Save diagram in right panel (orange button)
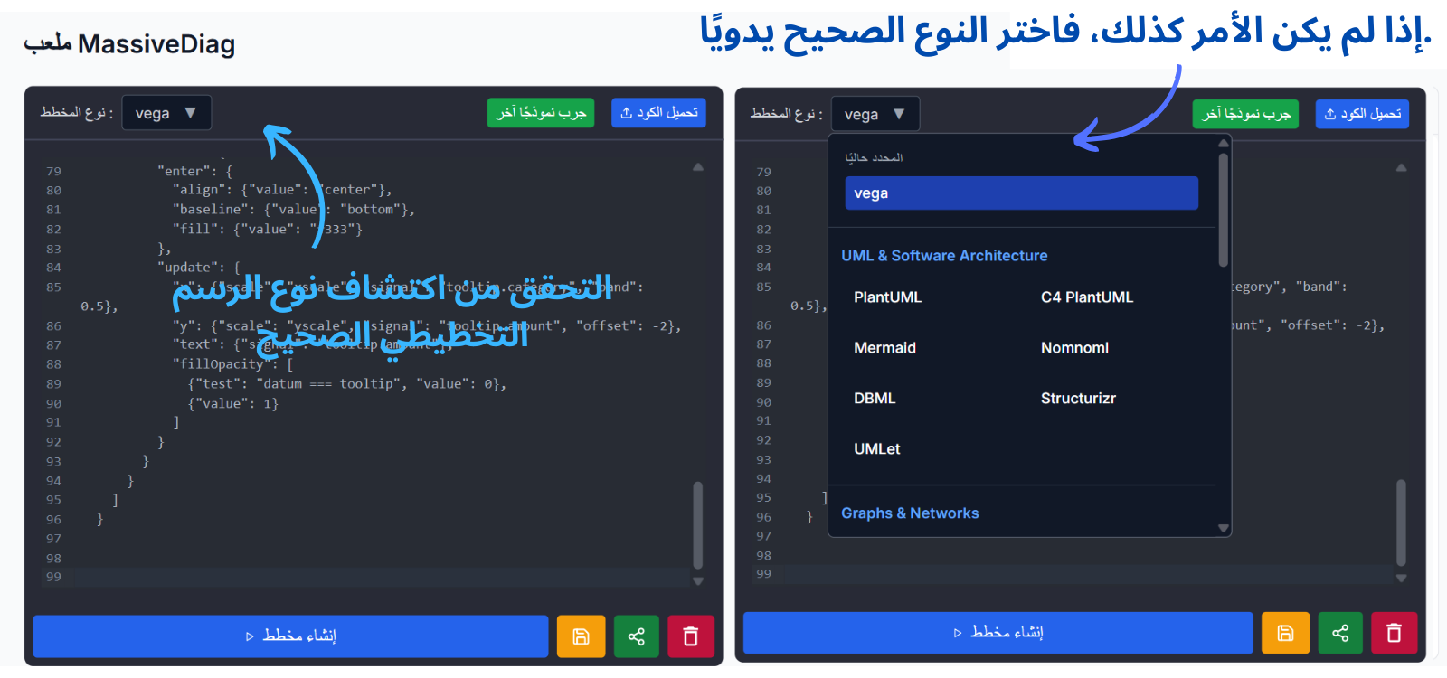1447x678 pixels. click(x=1285, y=633)
